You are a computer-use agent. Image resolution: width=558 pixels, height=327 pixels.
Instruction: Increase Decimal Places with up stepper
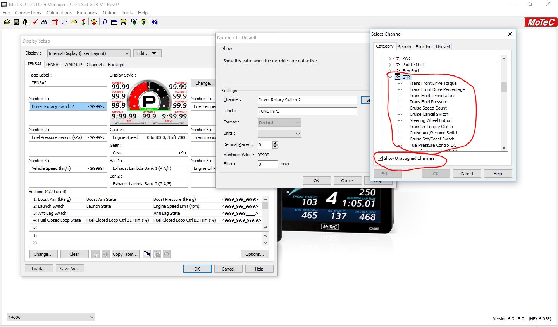(276, 143)
